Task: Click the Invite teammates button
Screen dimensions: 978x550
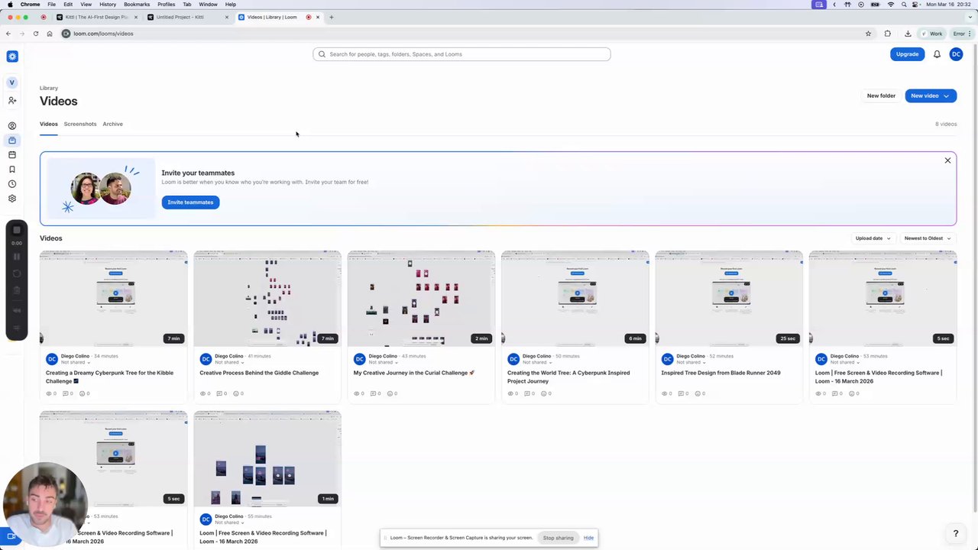Action: coord(190,202)
